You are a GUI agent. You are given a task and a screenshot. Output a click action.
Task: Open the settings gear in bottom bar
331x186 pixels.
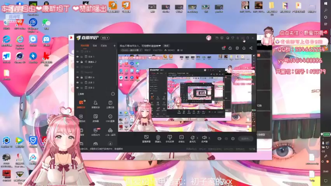pos(233,138)
